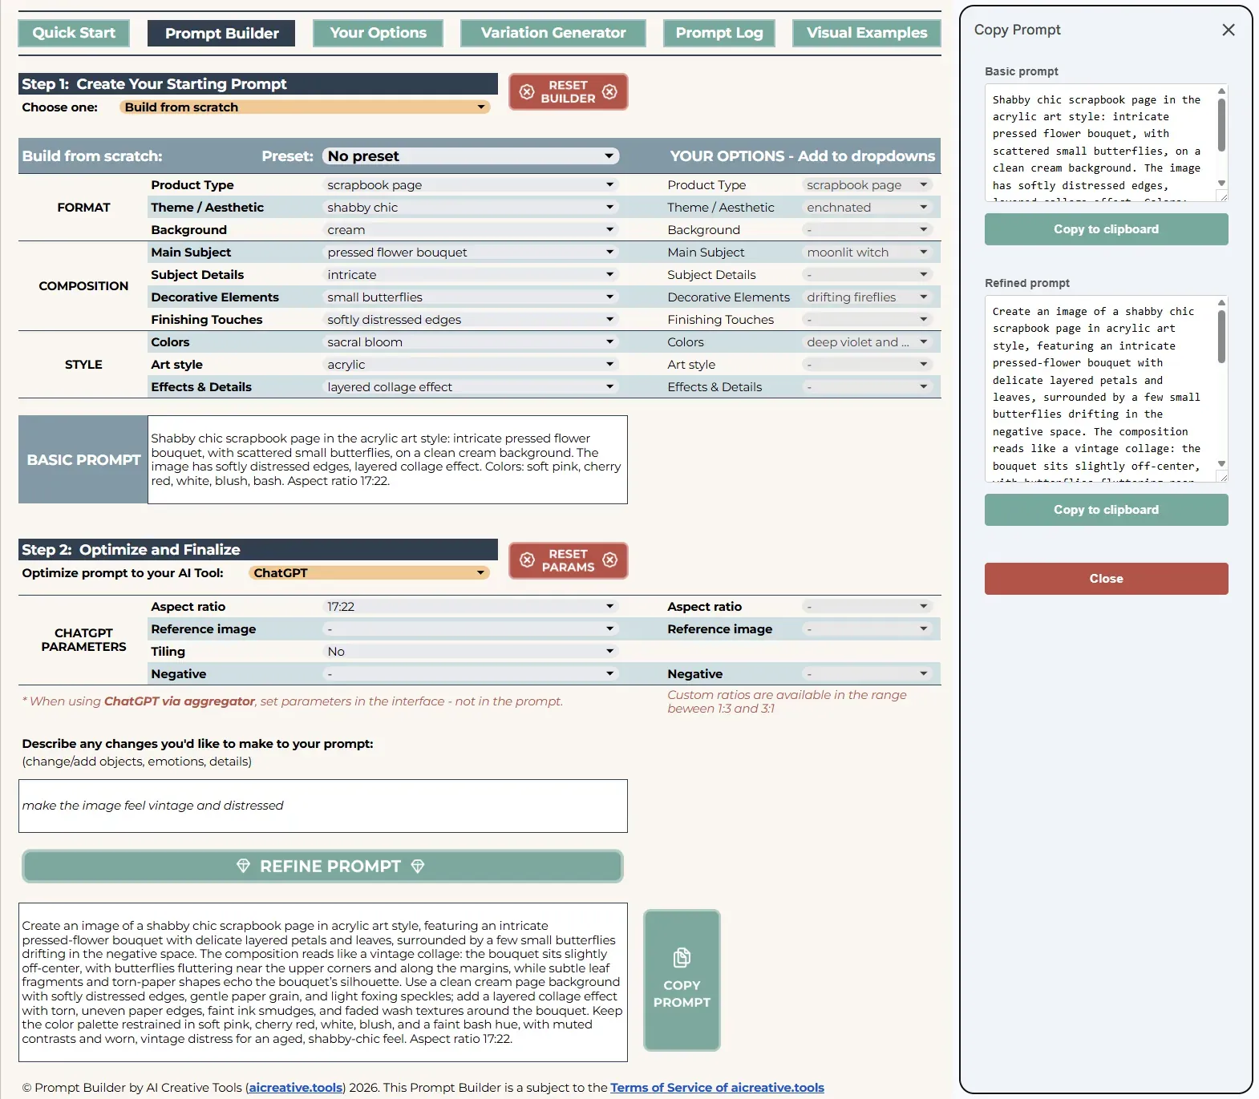Open the Quick Start tab

pos(74,33)
